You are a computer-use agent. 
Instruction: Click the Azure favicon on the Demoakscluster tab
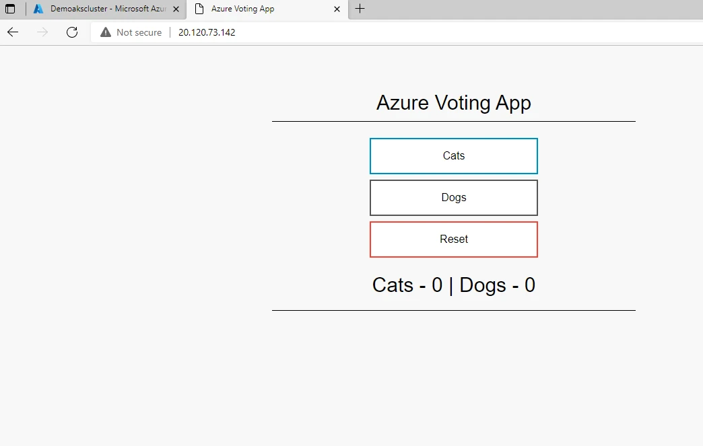click(36, 9)
